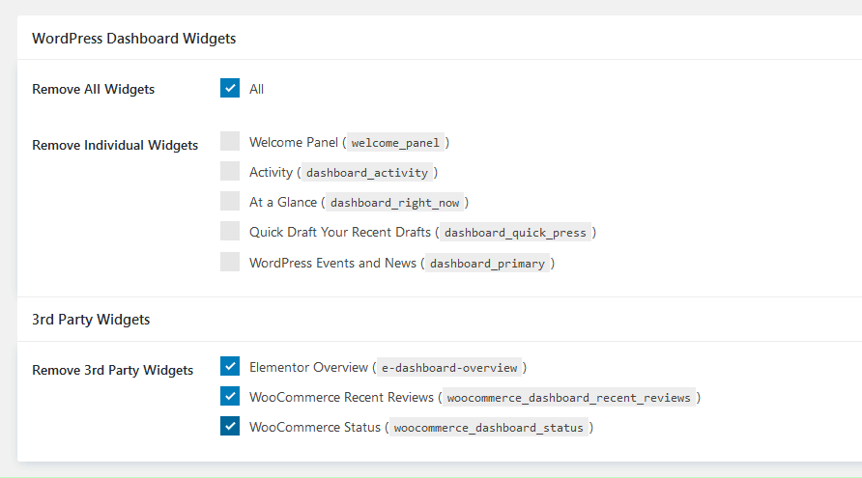Tick the Welcome Panel checkbox
The image size is (862, 478).
coord(230,142)
